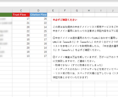This screenshot has width=118, height=97.
Task: Click the bullet line ・取得できない in text box
Action: pyautogui.click(x=78, y=65)
